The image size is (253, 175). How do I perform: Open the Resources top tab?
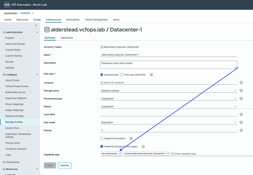[x=22, y=20]
